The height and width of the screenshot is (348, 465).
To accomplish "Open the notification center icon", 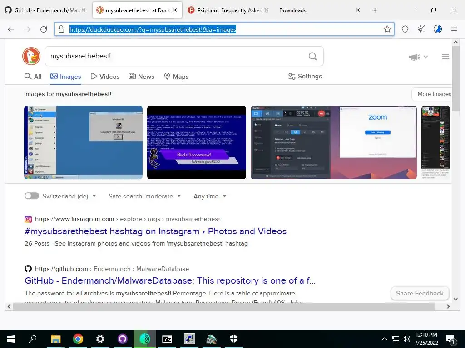I will pos(451,339).
